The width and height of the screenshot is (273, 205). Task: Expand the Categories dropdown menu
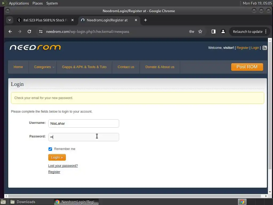(42, 67)
